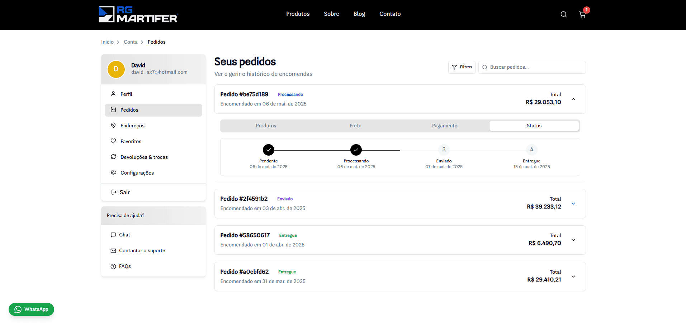Click David's avatar circle
The width and height of the screenshot is (686, 323).
click(x=116, y=69)
